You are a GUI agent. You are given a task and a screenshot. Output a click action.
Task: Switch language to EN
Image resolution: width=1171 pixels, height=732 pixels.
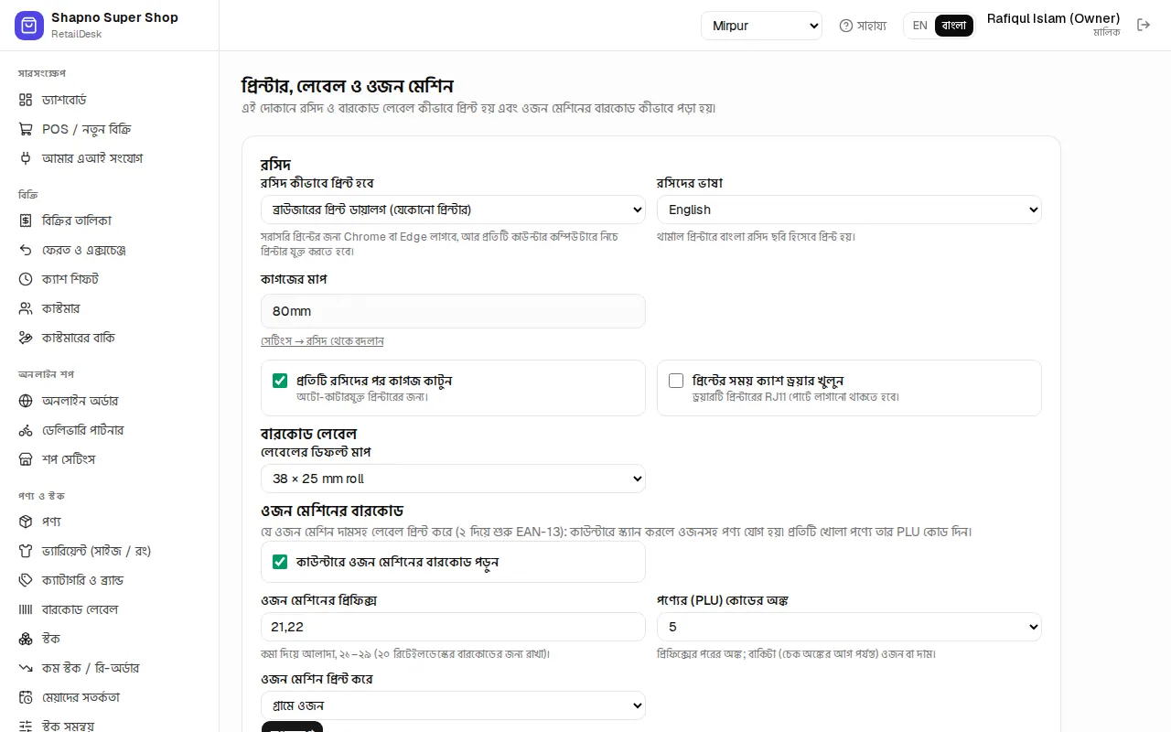[920, 26]
